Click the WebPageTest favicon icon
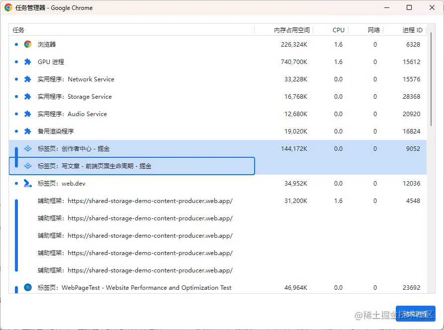The width and height of the screenshot is (444, 330). (28, 288)
